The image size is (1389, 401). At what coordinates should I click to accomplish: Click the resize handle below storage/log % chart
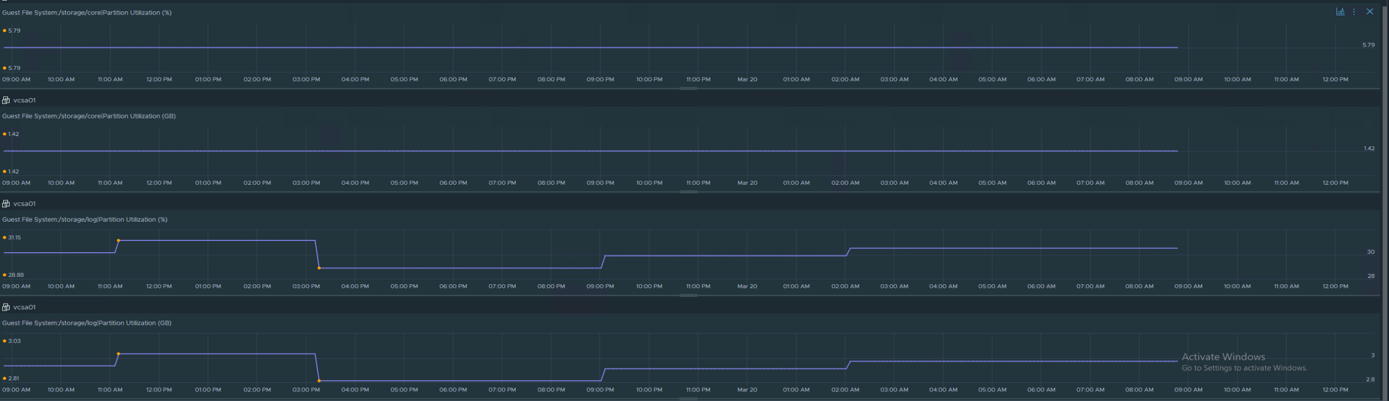pos(688,296)
